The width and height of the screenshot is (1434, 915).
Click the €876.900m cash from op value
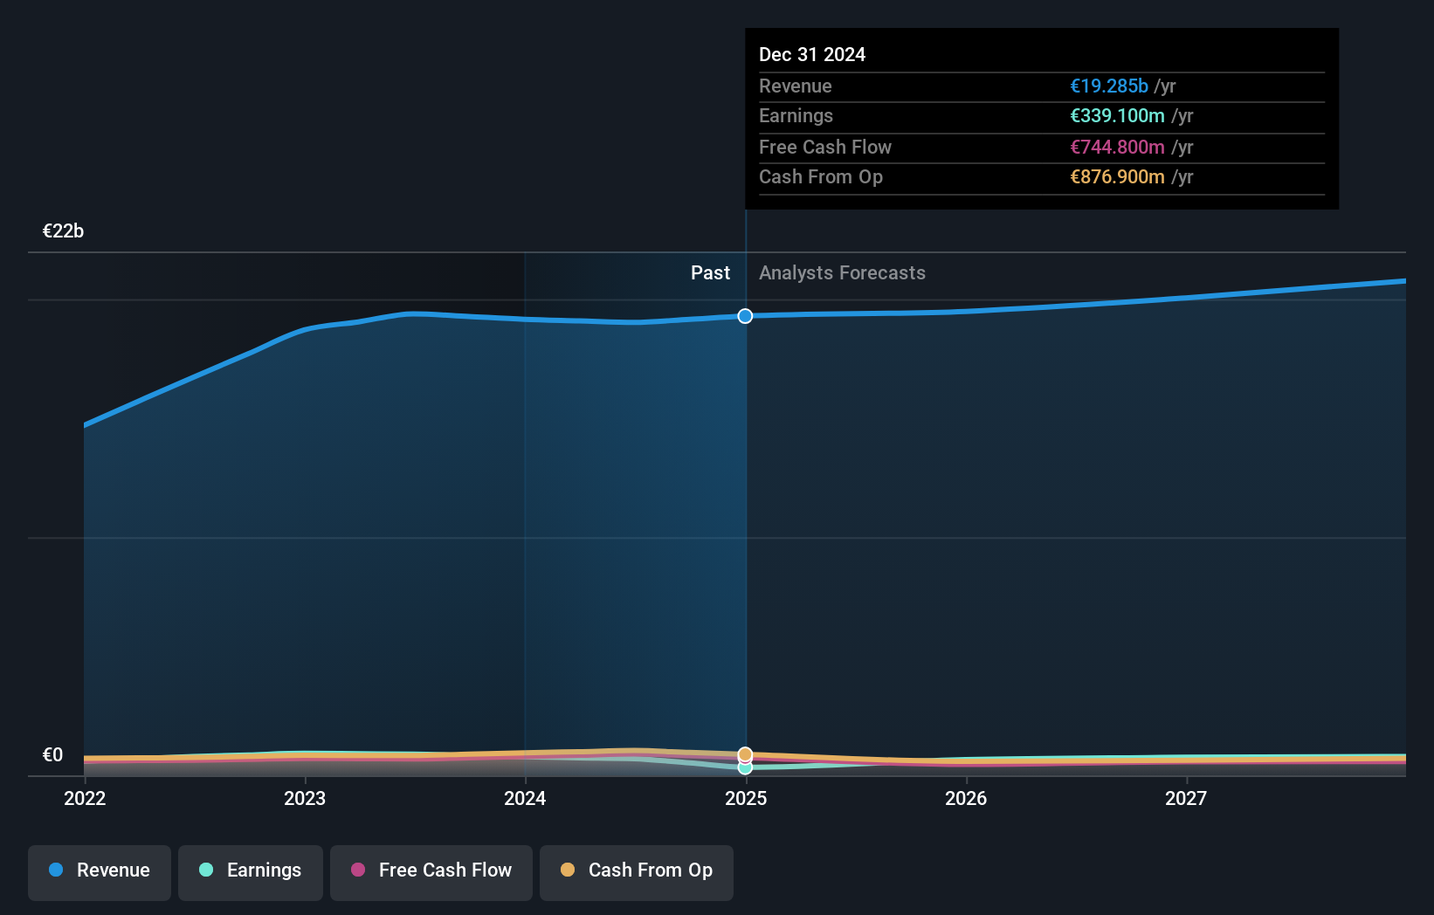(x=1117, y=176)
